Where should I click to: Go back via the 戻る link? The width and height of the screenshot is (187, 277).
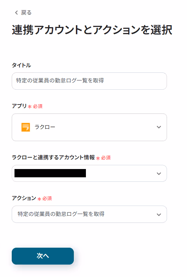26,12
